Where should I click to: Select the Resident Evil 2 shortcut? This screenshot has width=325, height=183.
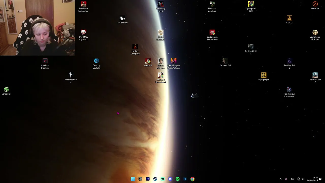click(x=315, y=78)
